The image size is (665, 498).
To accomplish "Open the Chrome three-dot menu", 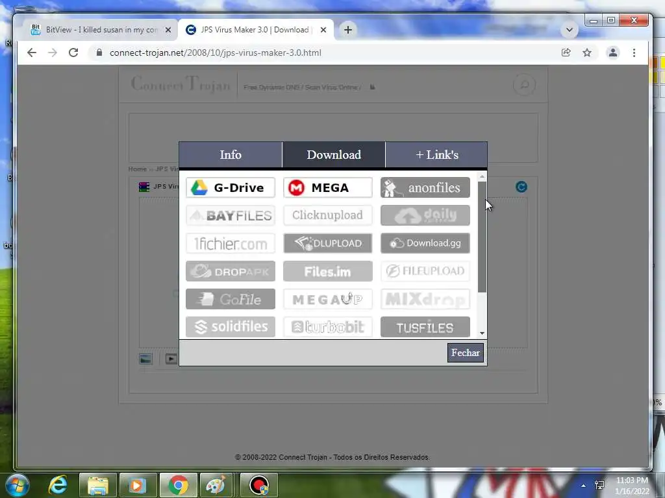I will point(634,53).
